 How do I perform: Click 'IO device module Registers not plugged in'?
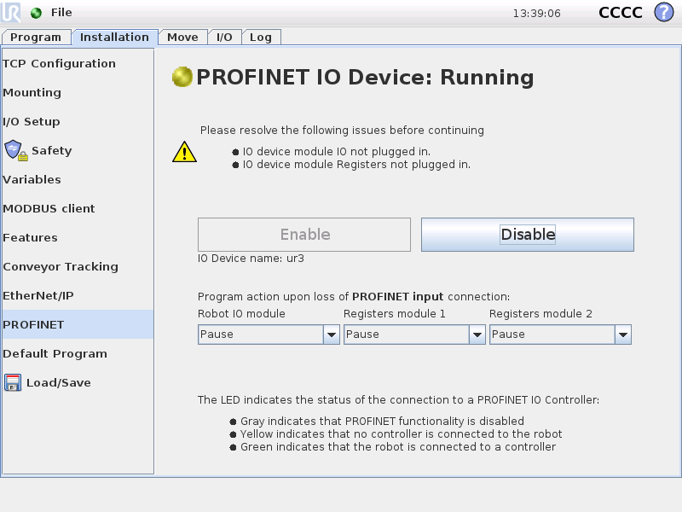coord(356,165)
